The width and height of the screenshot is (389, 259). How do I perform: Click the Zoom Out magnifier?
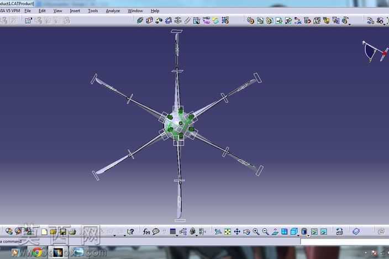pyautogui.click(x=265, y=232)
